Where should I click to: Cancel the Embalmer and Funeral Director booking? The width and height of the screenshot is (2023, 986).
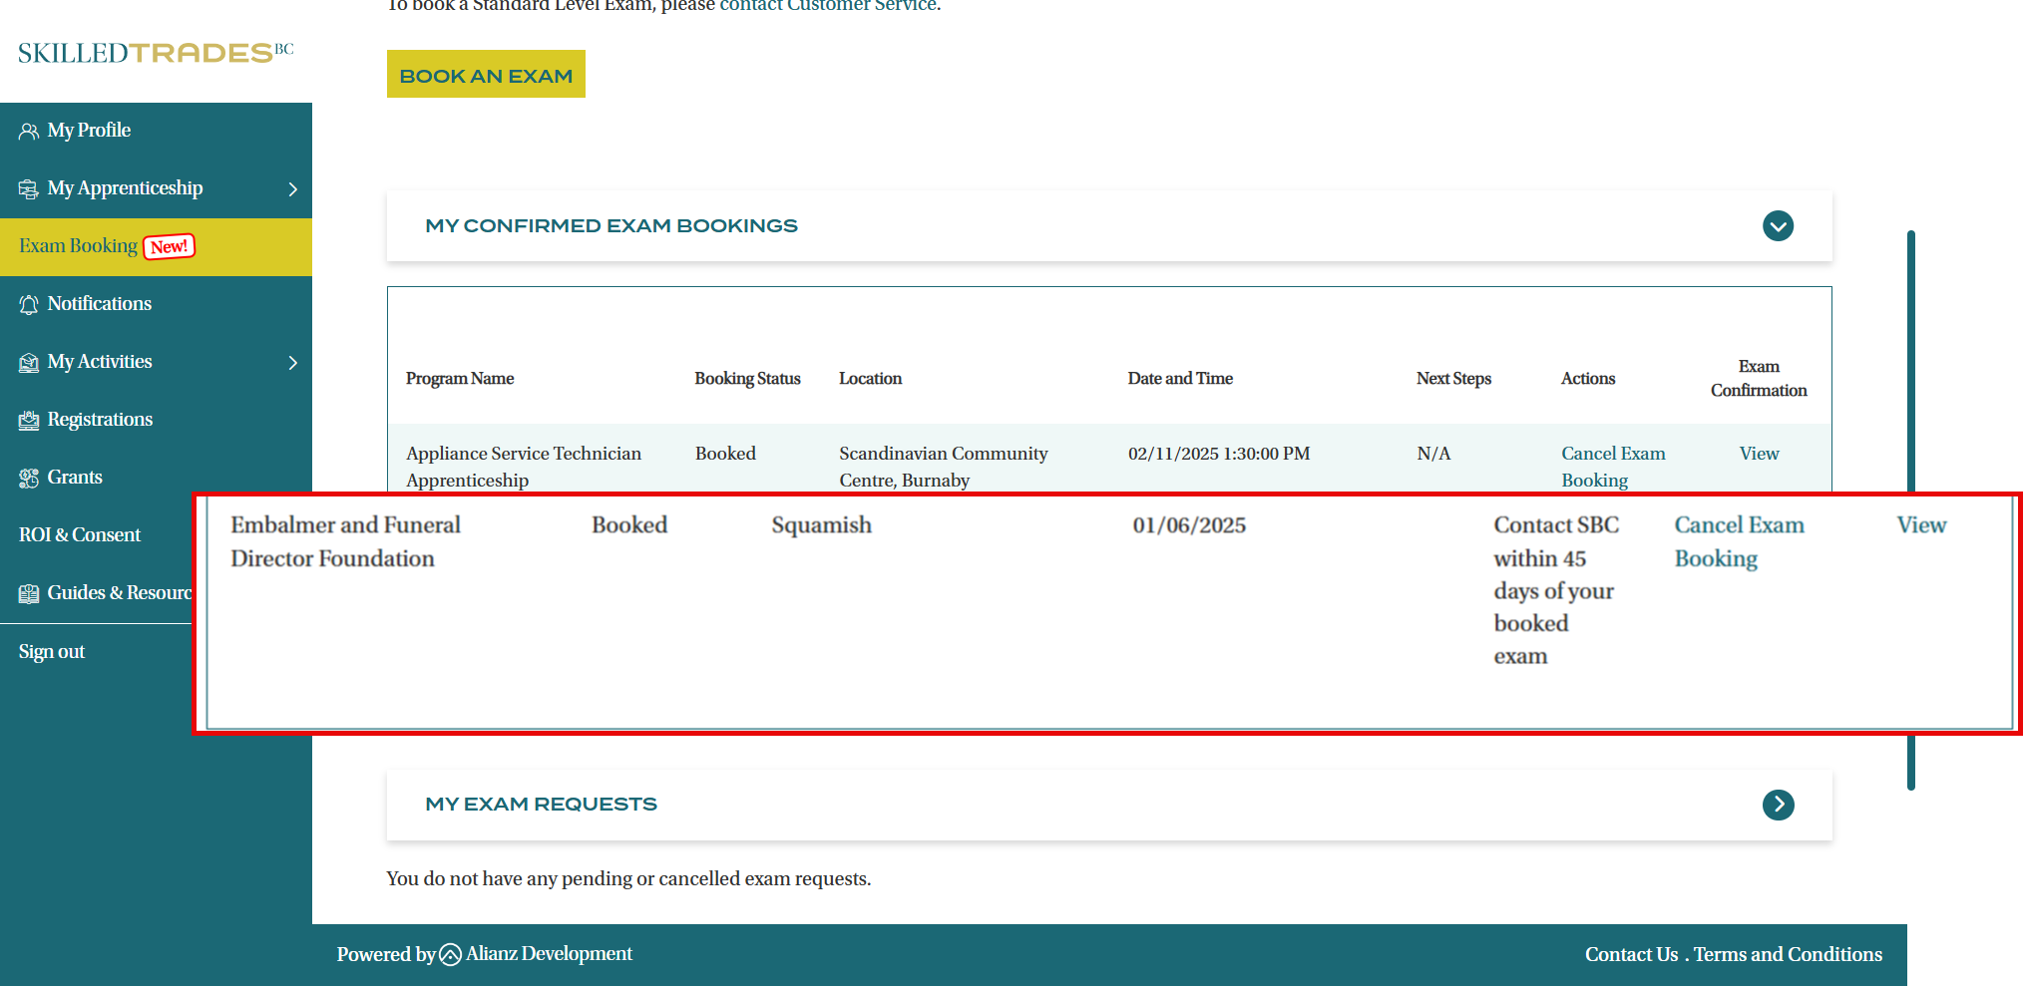[1738, 541]
